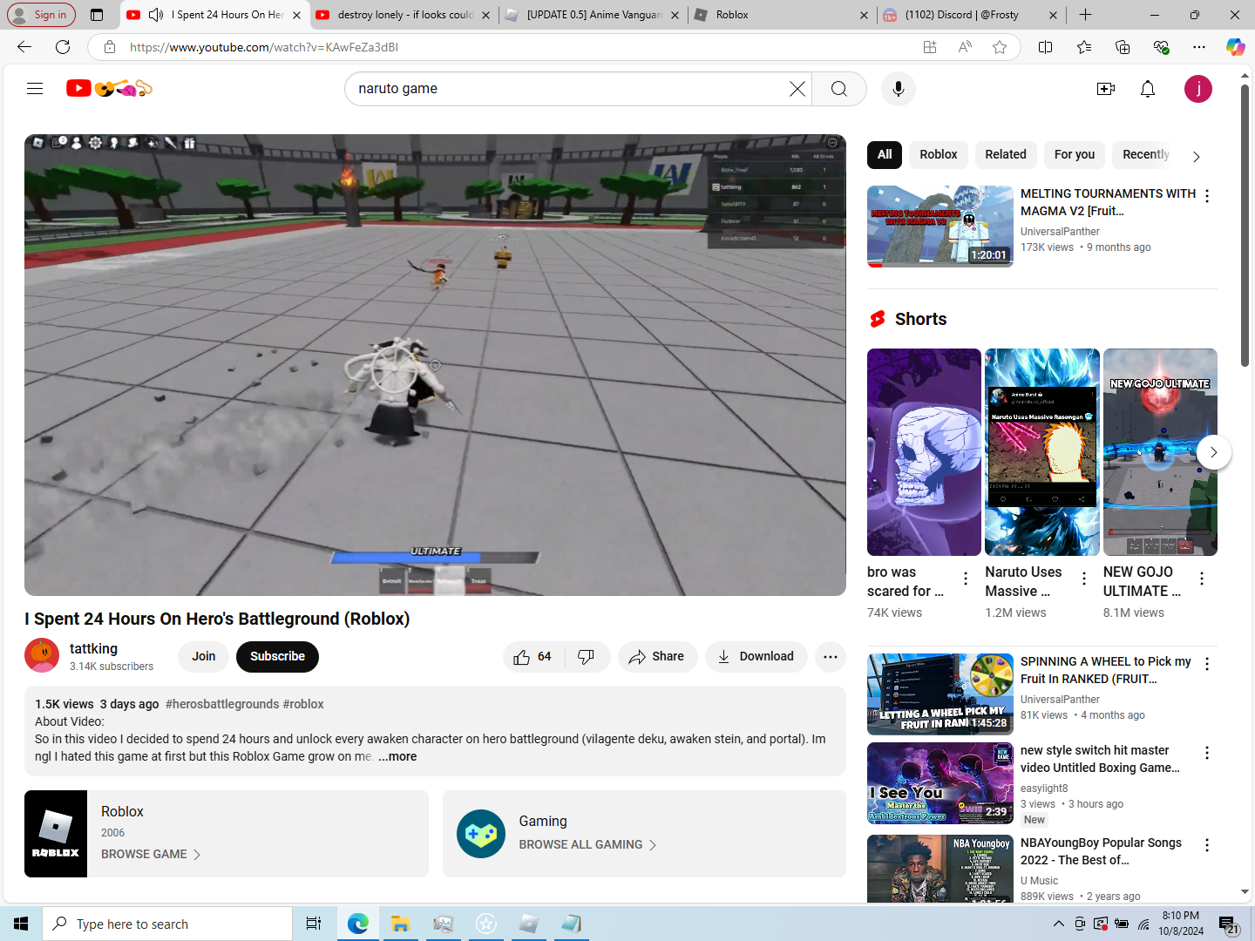Open #herosbattlegrounds hashtag link
Image resolution: width=1255 pixels, height=941 pixels.
pyautogui.click(x=221, y=704)
